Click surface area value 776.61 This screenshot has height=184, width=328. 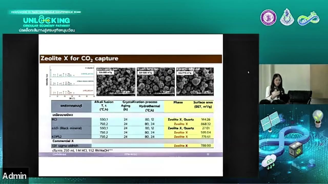click(206, 137)
